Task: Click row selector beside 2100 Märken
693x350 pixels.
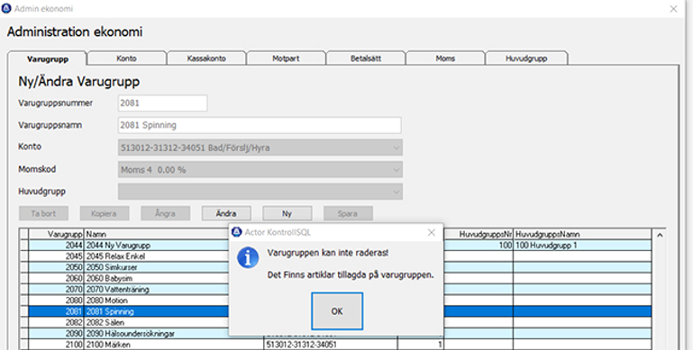Action: tap(24, 345)
